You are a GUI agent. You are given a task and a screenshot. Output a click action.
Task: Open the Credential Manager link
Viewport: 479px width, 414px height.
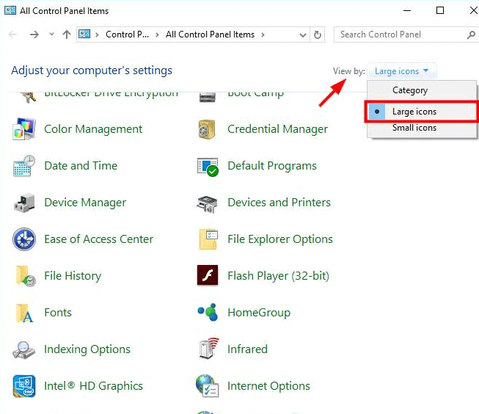[x=277, y=129]
